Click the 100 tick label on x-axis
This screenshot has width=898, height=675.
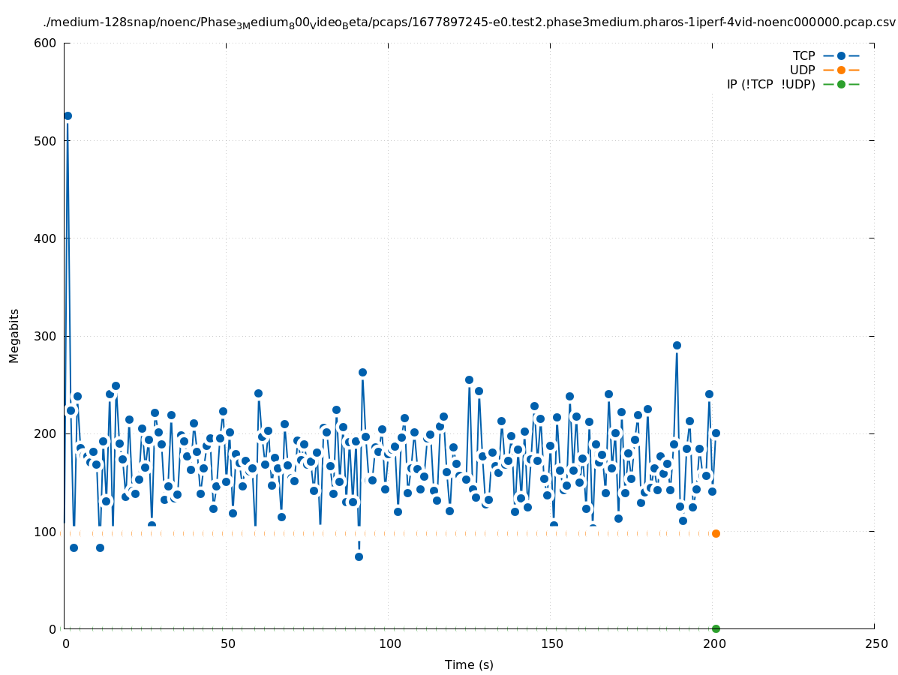point(389,644)
